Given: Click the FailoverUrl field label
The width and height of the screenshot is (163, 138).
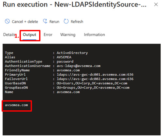Looking at the screenshot, I should (x=16, y=79).
